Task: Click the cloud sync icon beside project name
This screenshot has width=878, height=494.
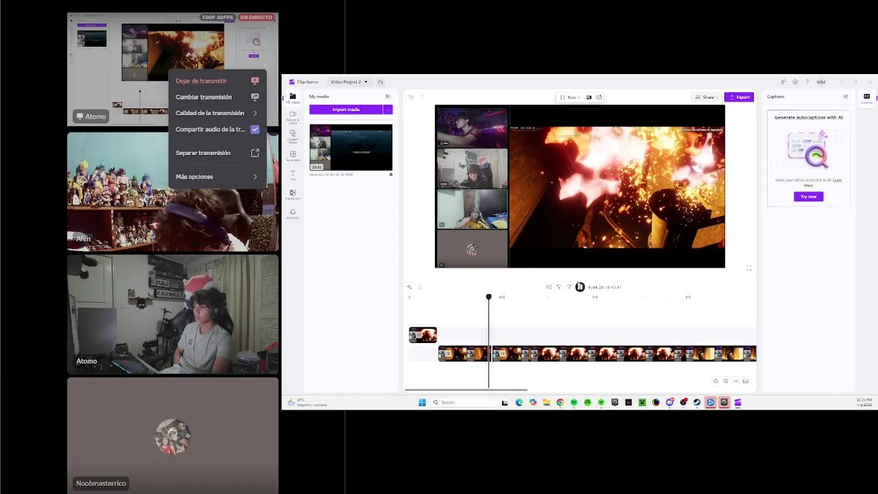Action: (x=380, y=82)
